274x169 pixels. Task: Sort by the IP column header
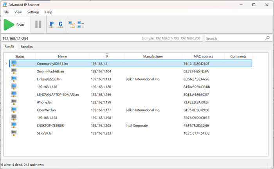(x=107, y=56)
